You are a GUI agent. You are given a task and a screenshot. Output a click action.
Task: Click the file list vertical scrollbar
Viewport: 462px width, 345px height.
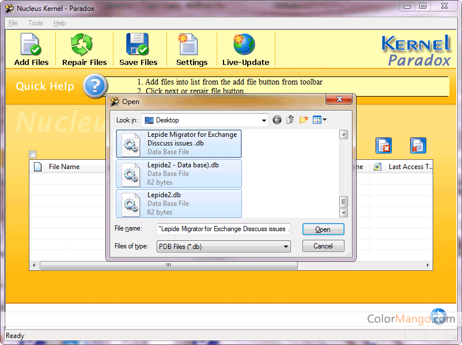pos(343,172)
